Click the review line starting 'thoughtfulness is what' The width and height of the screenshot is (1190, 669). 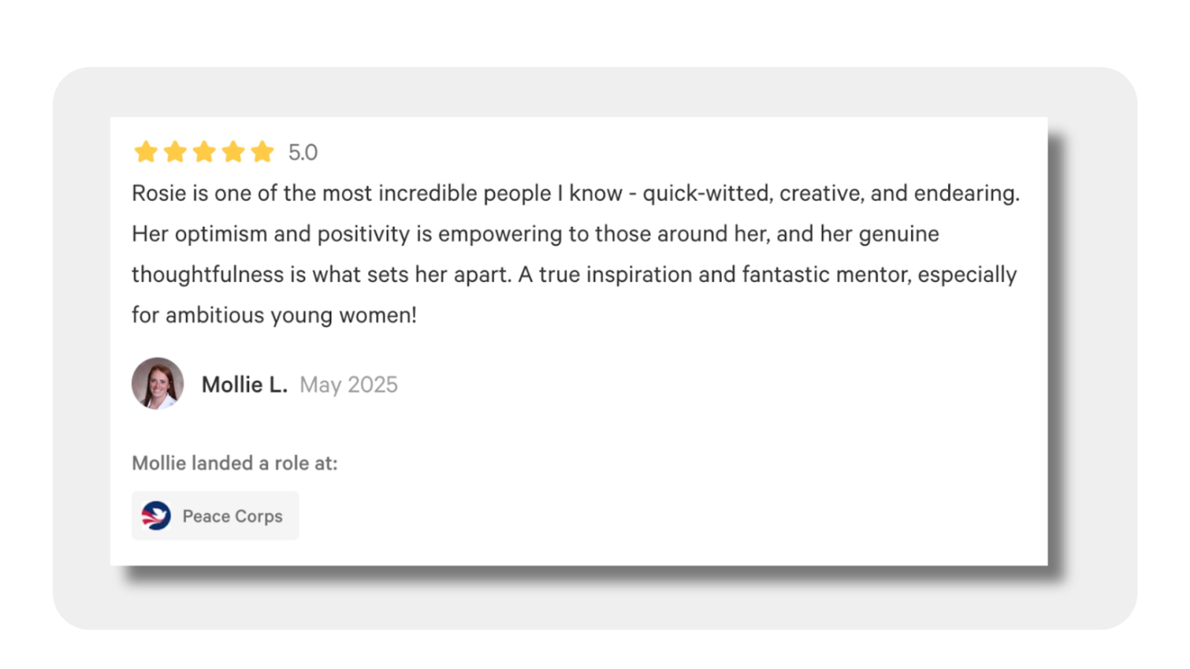click(574, 275)
